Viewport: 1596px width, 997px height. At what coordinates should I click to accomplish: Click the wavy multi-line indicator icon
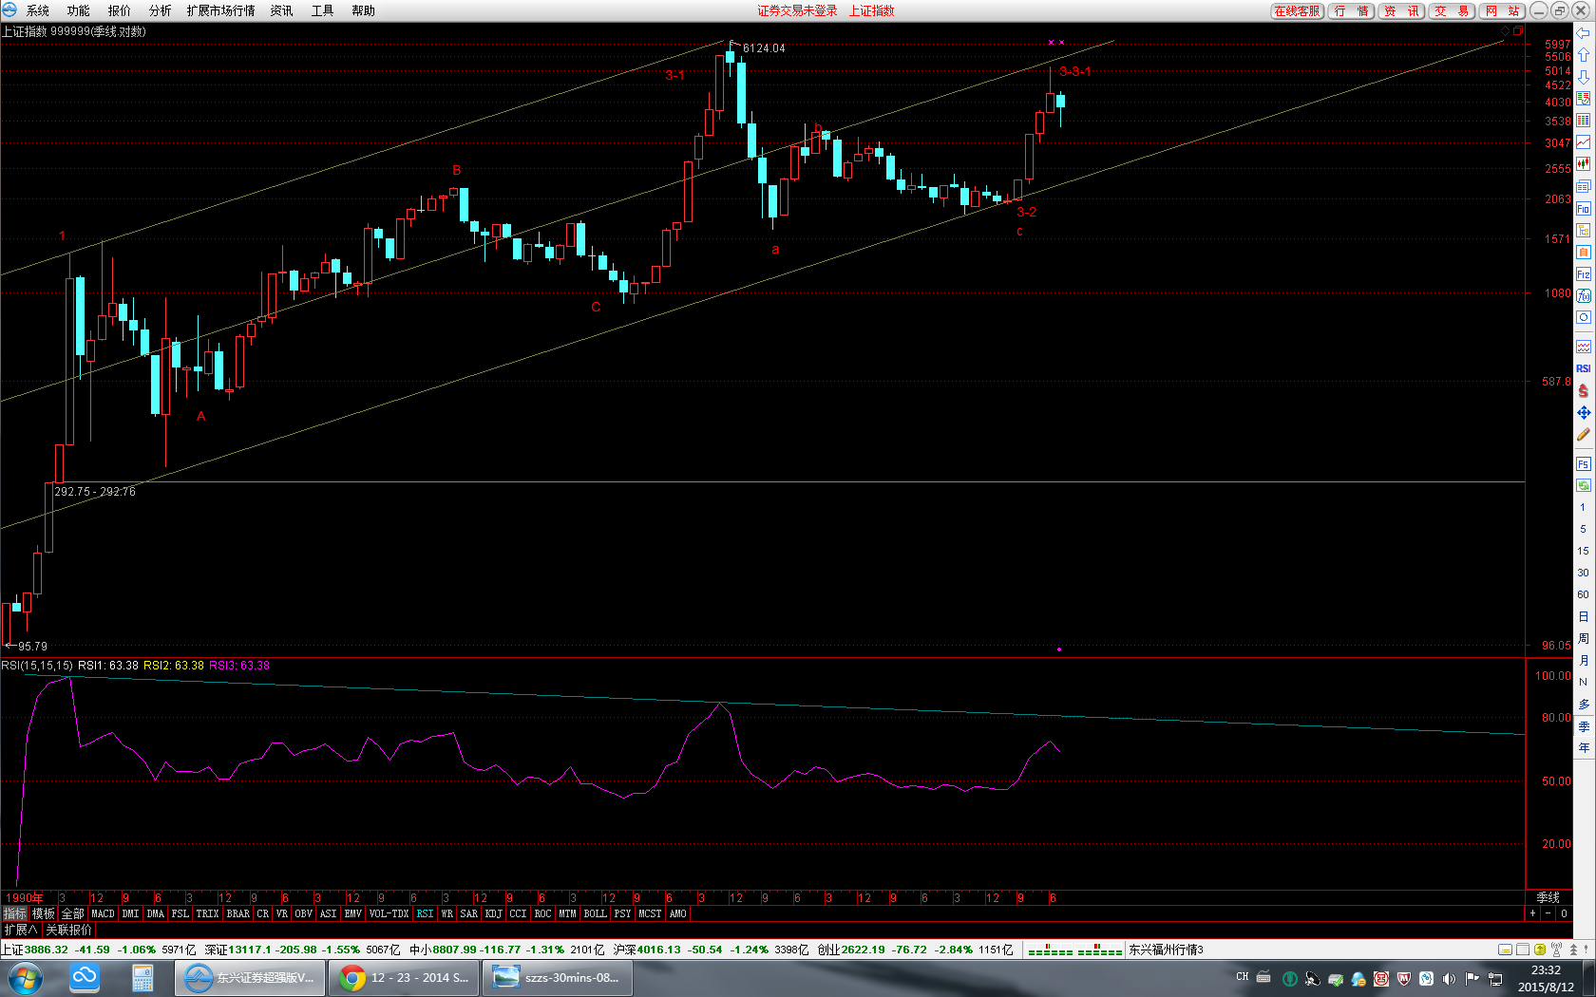coord(1584,347)
